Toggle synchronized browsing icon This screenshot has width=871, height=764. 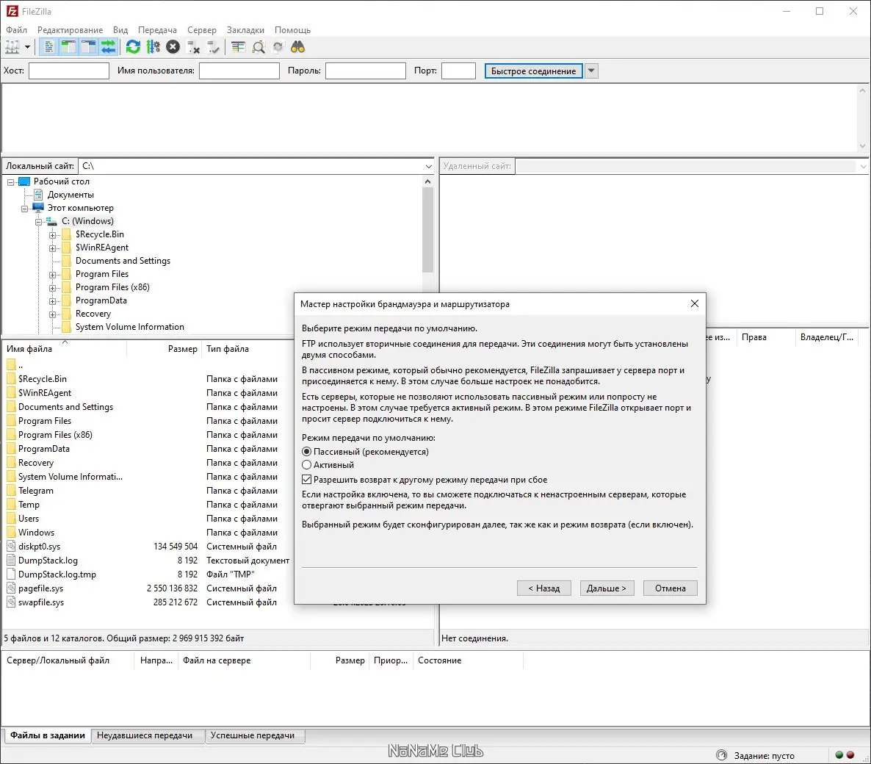tap(278, 47)
